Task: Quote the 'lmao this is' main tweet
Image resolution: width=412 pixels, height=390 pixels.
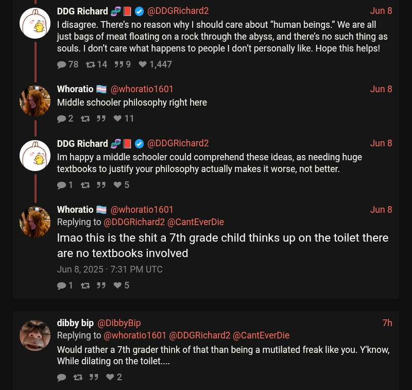Action: pos(101,285)
